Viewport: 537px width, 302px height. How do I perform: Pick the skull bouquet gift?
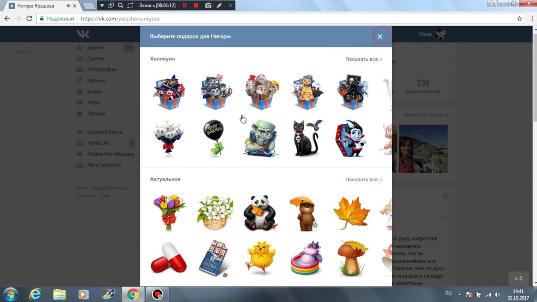pos(168,138)
